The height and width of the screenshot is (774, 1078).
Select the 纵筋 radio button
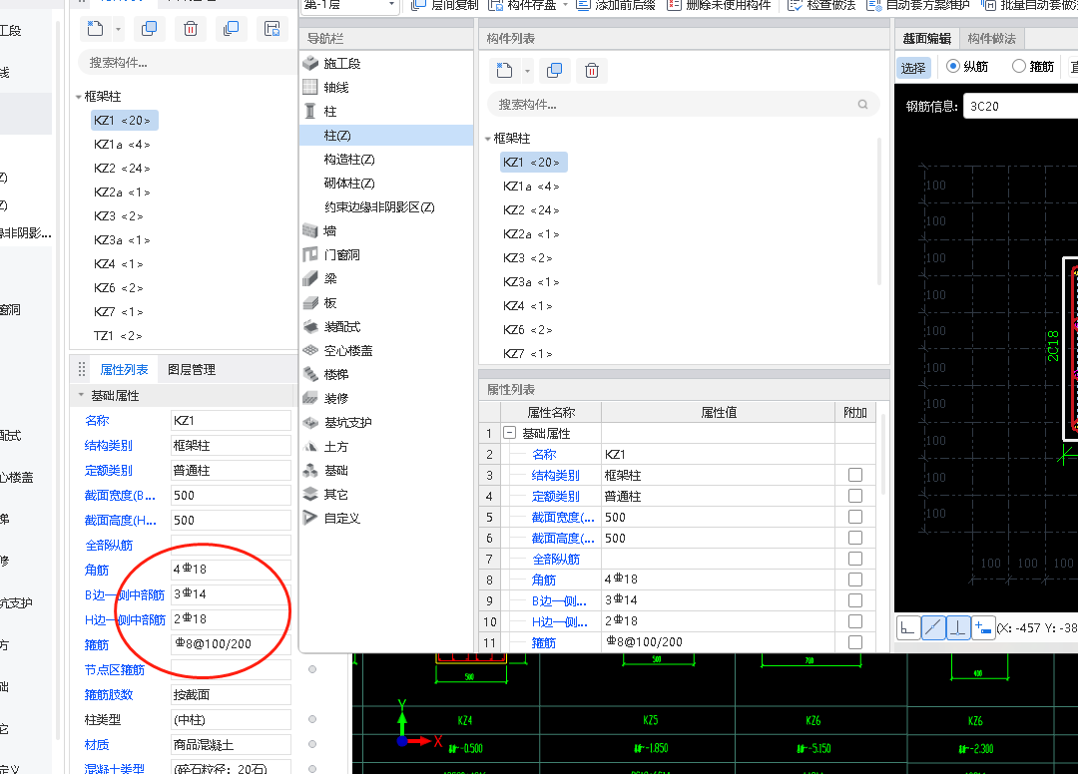point(953,66)
